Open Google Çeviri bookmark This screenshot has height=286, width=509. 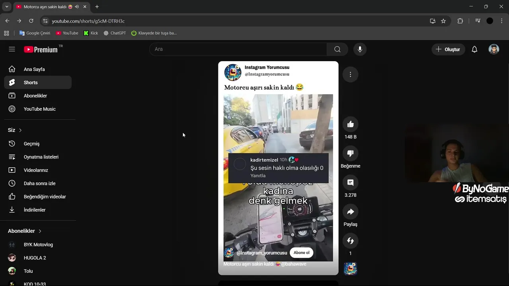point(35,33)
